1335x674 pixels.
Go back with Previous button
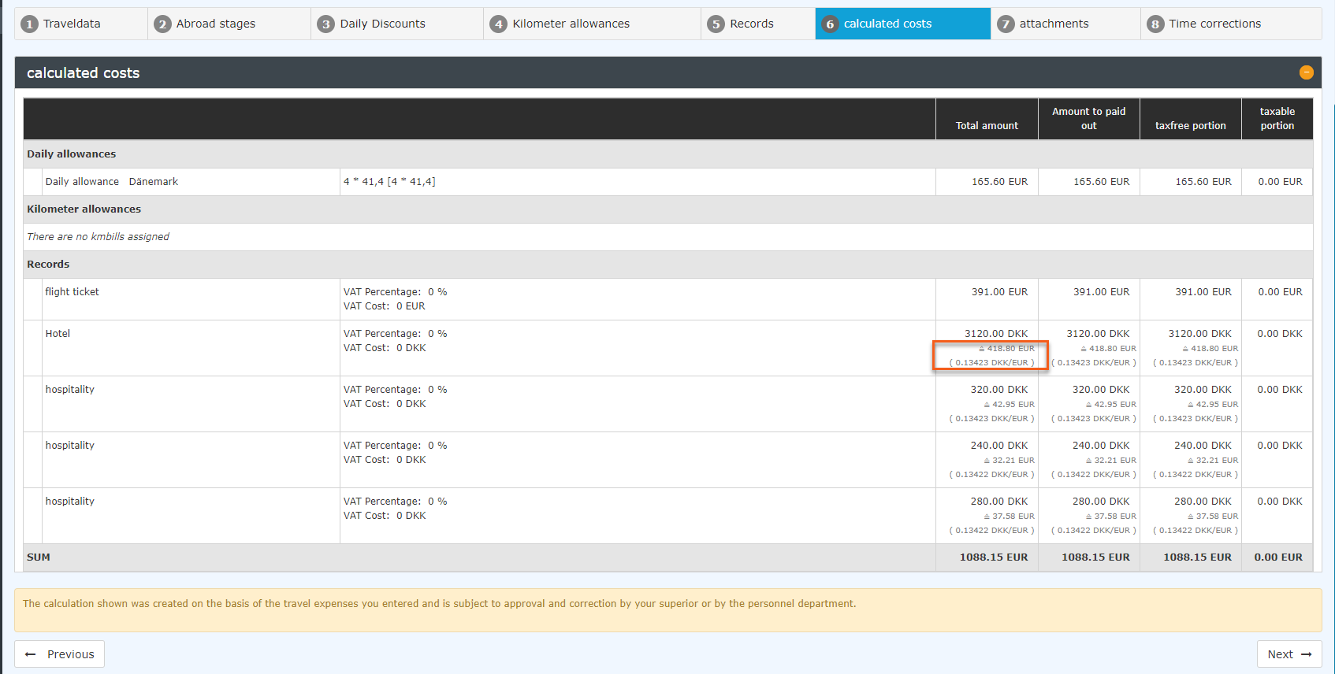pyautogui.click(x=59, y=654)
